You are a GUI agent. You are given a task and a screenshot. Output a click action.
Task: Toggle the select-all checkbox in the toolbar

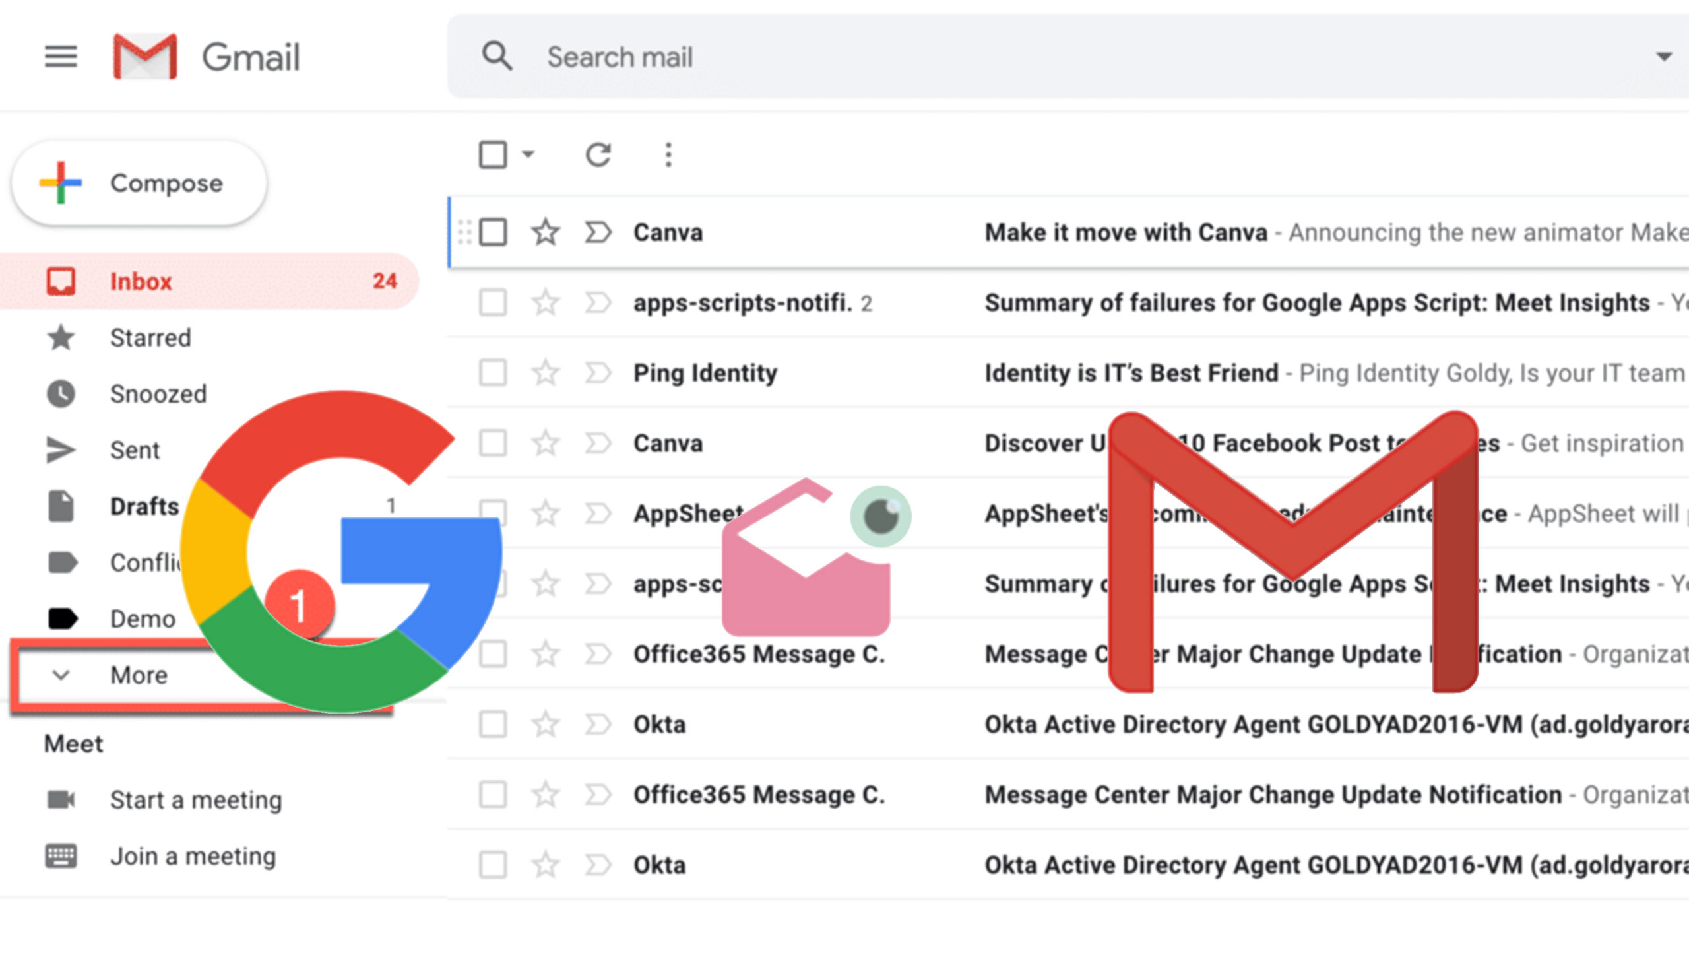point(493,154)
